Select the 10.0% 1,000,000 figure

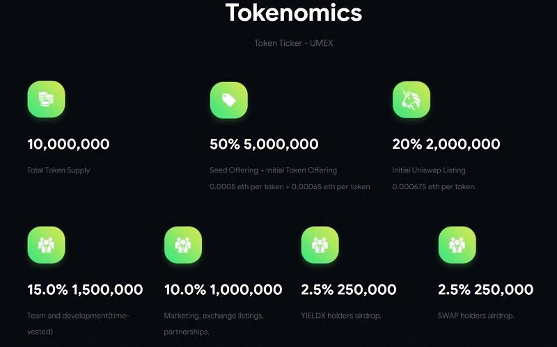[x=223, y=289]
